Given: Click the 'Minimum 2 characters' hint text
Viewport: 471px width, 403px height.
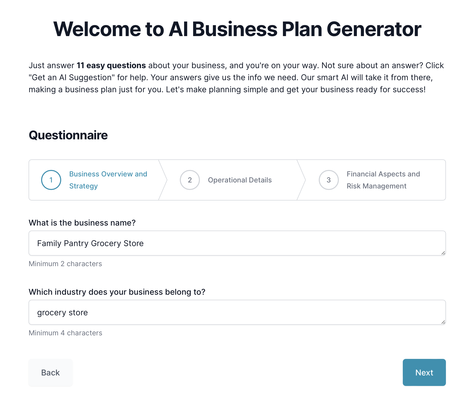Looking at the screenshot, I should click(x=65, y=263).
